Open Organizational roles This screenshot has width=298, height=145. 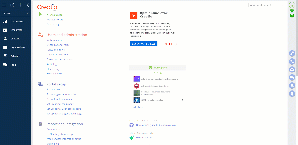point(58,45)
